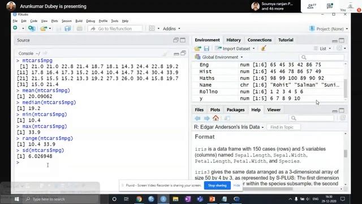This screenshot has width=362, height=204.
Task: Select the Eng variable row
Action: click(x=268, y=65)
